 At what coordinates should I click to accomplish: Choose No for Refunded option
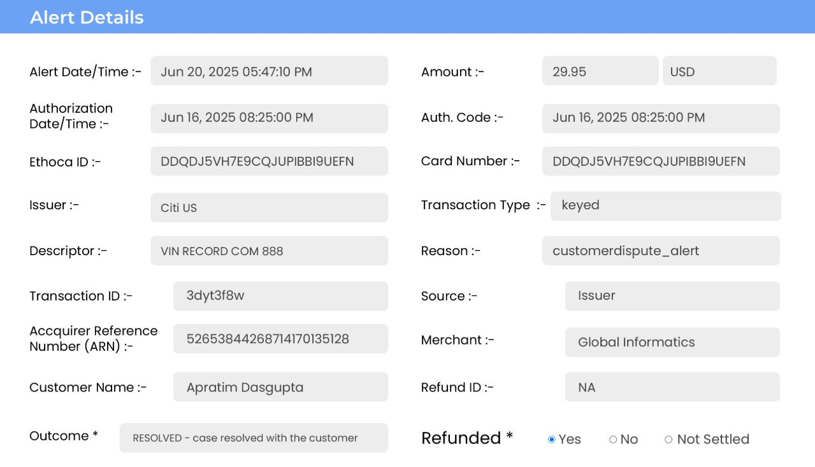(x=613, y=440)
